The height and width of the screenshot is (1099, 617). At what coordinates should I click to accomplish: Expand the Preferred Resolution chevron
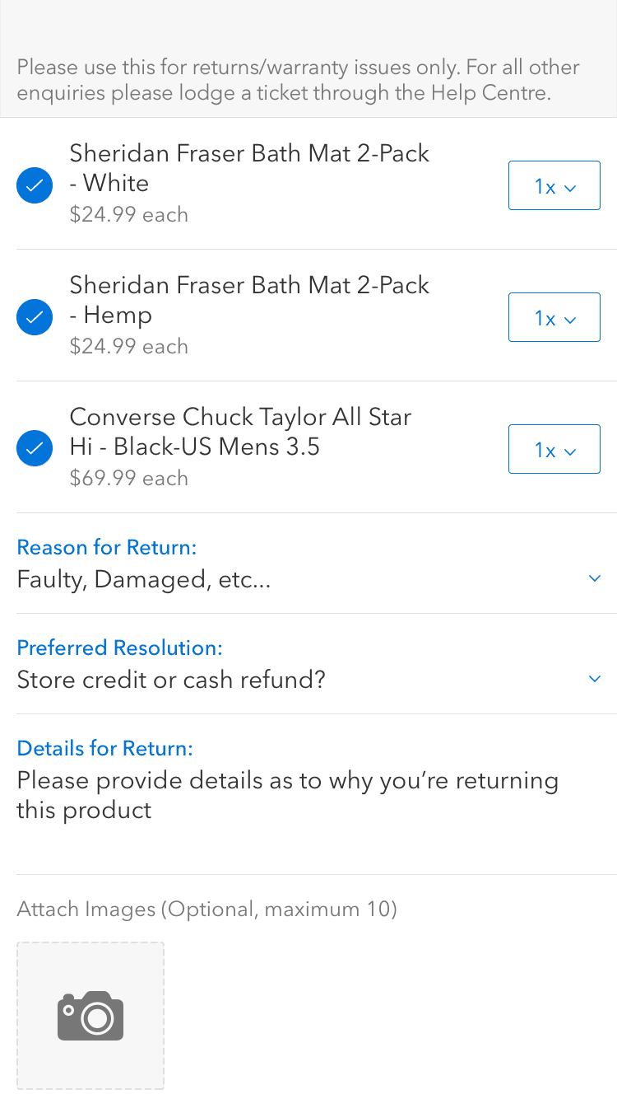[596, 679]
